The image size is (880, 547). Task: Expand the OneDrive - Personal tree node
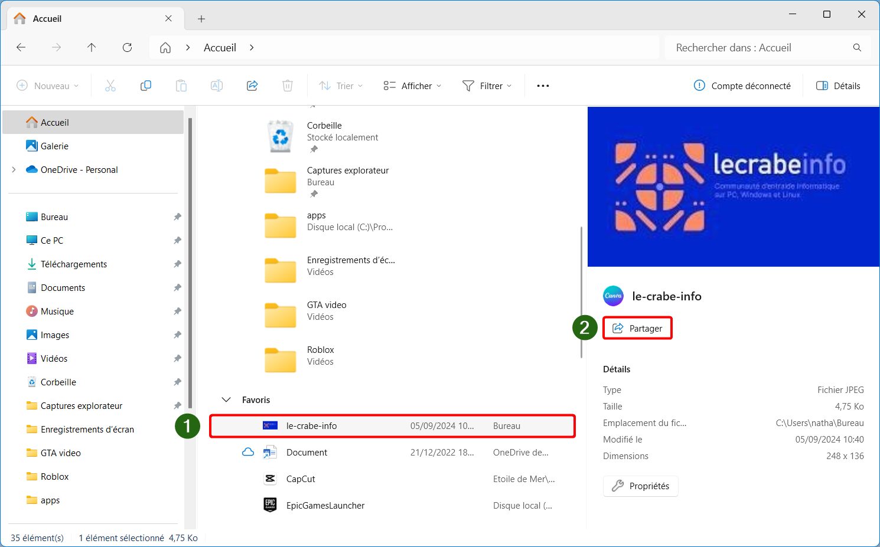pos(14,169)
